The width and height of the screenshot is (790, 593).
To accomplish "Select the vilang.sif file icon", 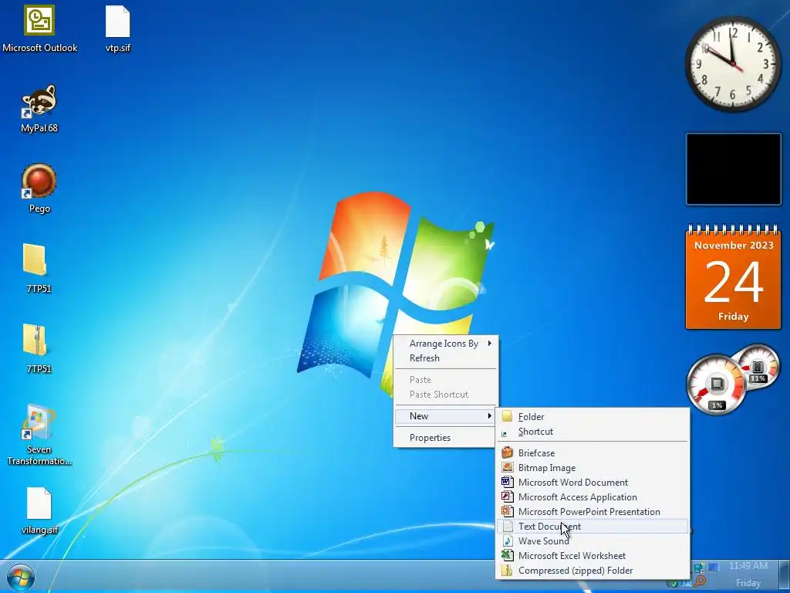I will (x=39, y=510).
